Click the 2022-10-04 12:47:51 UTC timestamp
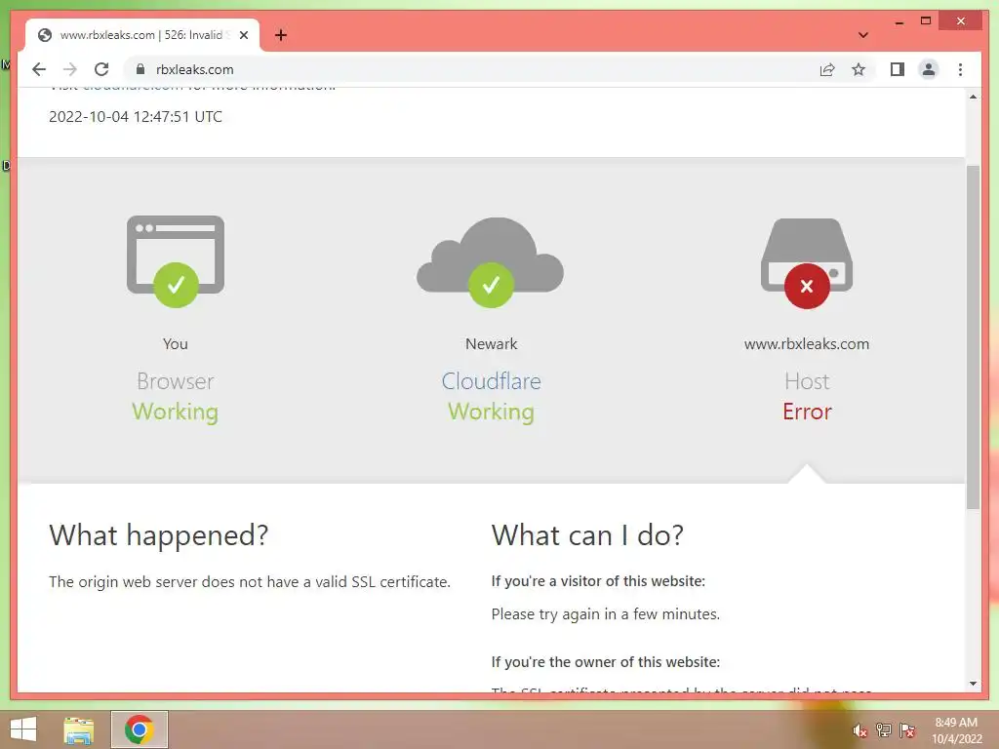 tap(136, 117)
